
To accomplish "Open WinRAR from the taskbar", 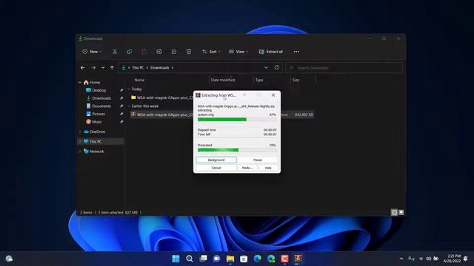I will tap(298, 259).
